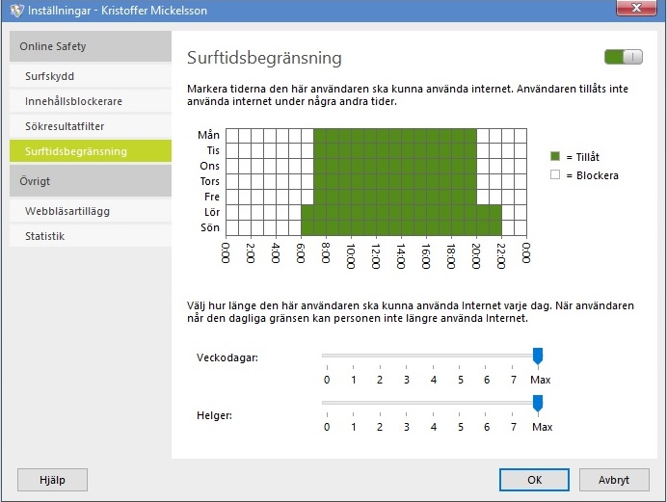Click the Helger slider handle
Image resolution: width=667 pixels, height=502 pixels.
(x=538, y=403)
